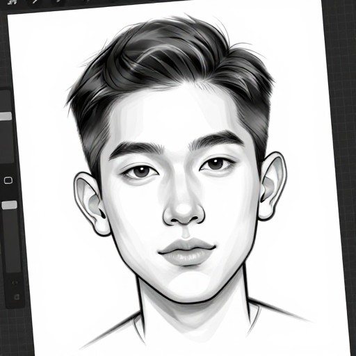Click the redo arrow at sidebar bottom
Screen dimensions: 356x356
click(17, 297)
